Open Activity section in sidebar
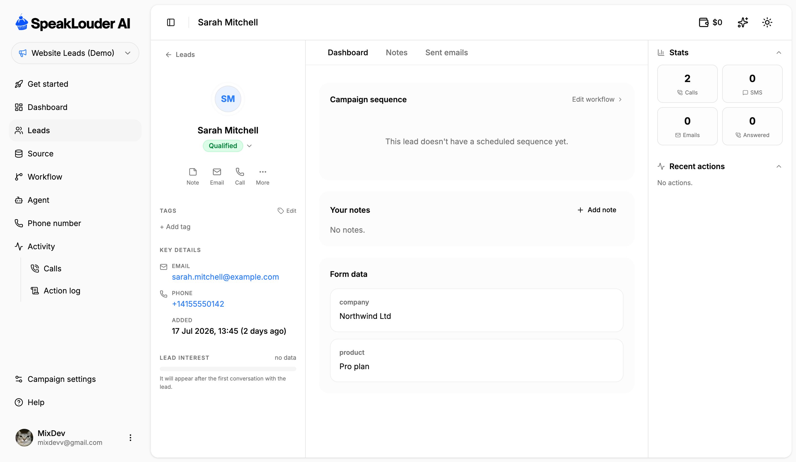Viewport: 796px width, 462px height. (75, 246)
